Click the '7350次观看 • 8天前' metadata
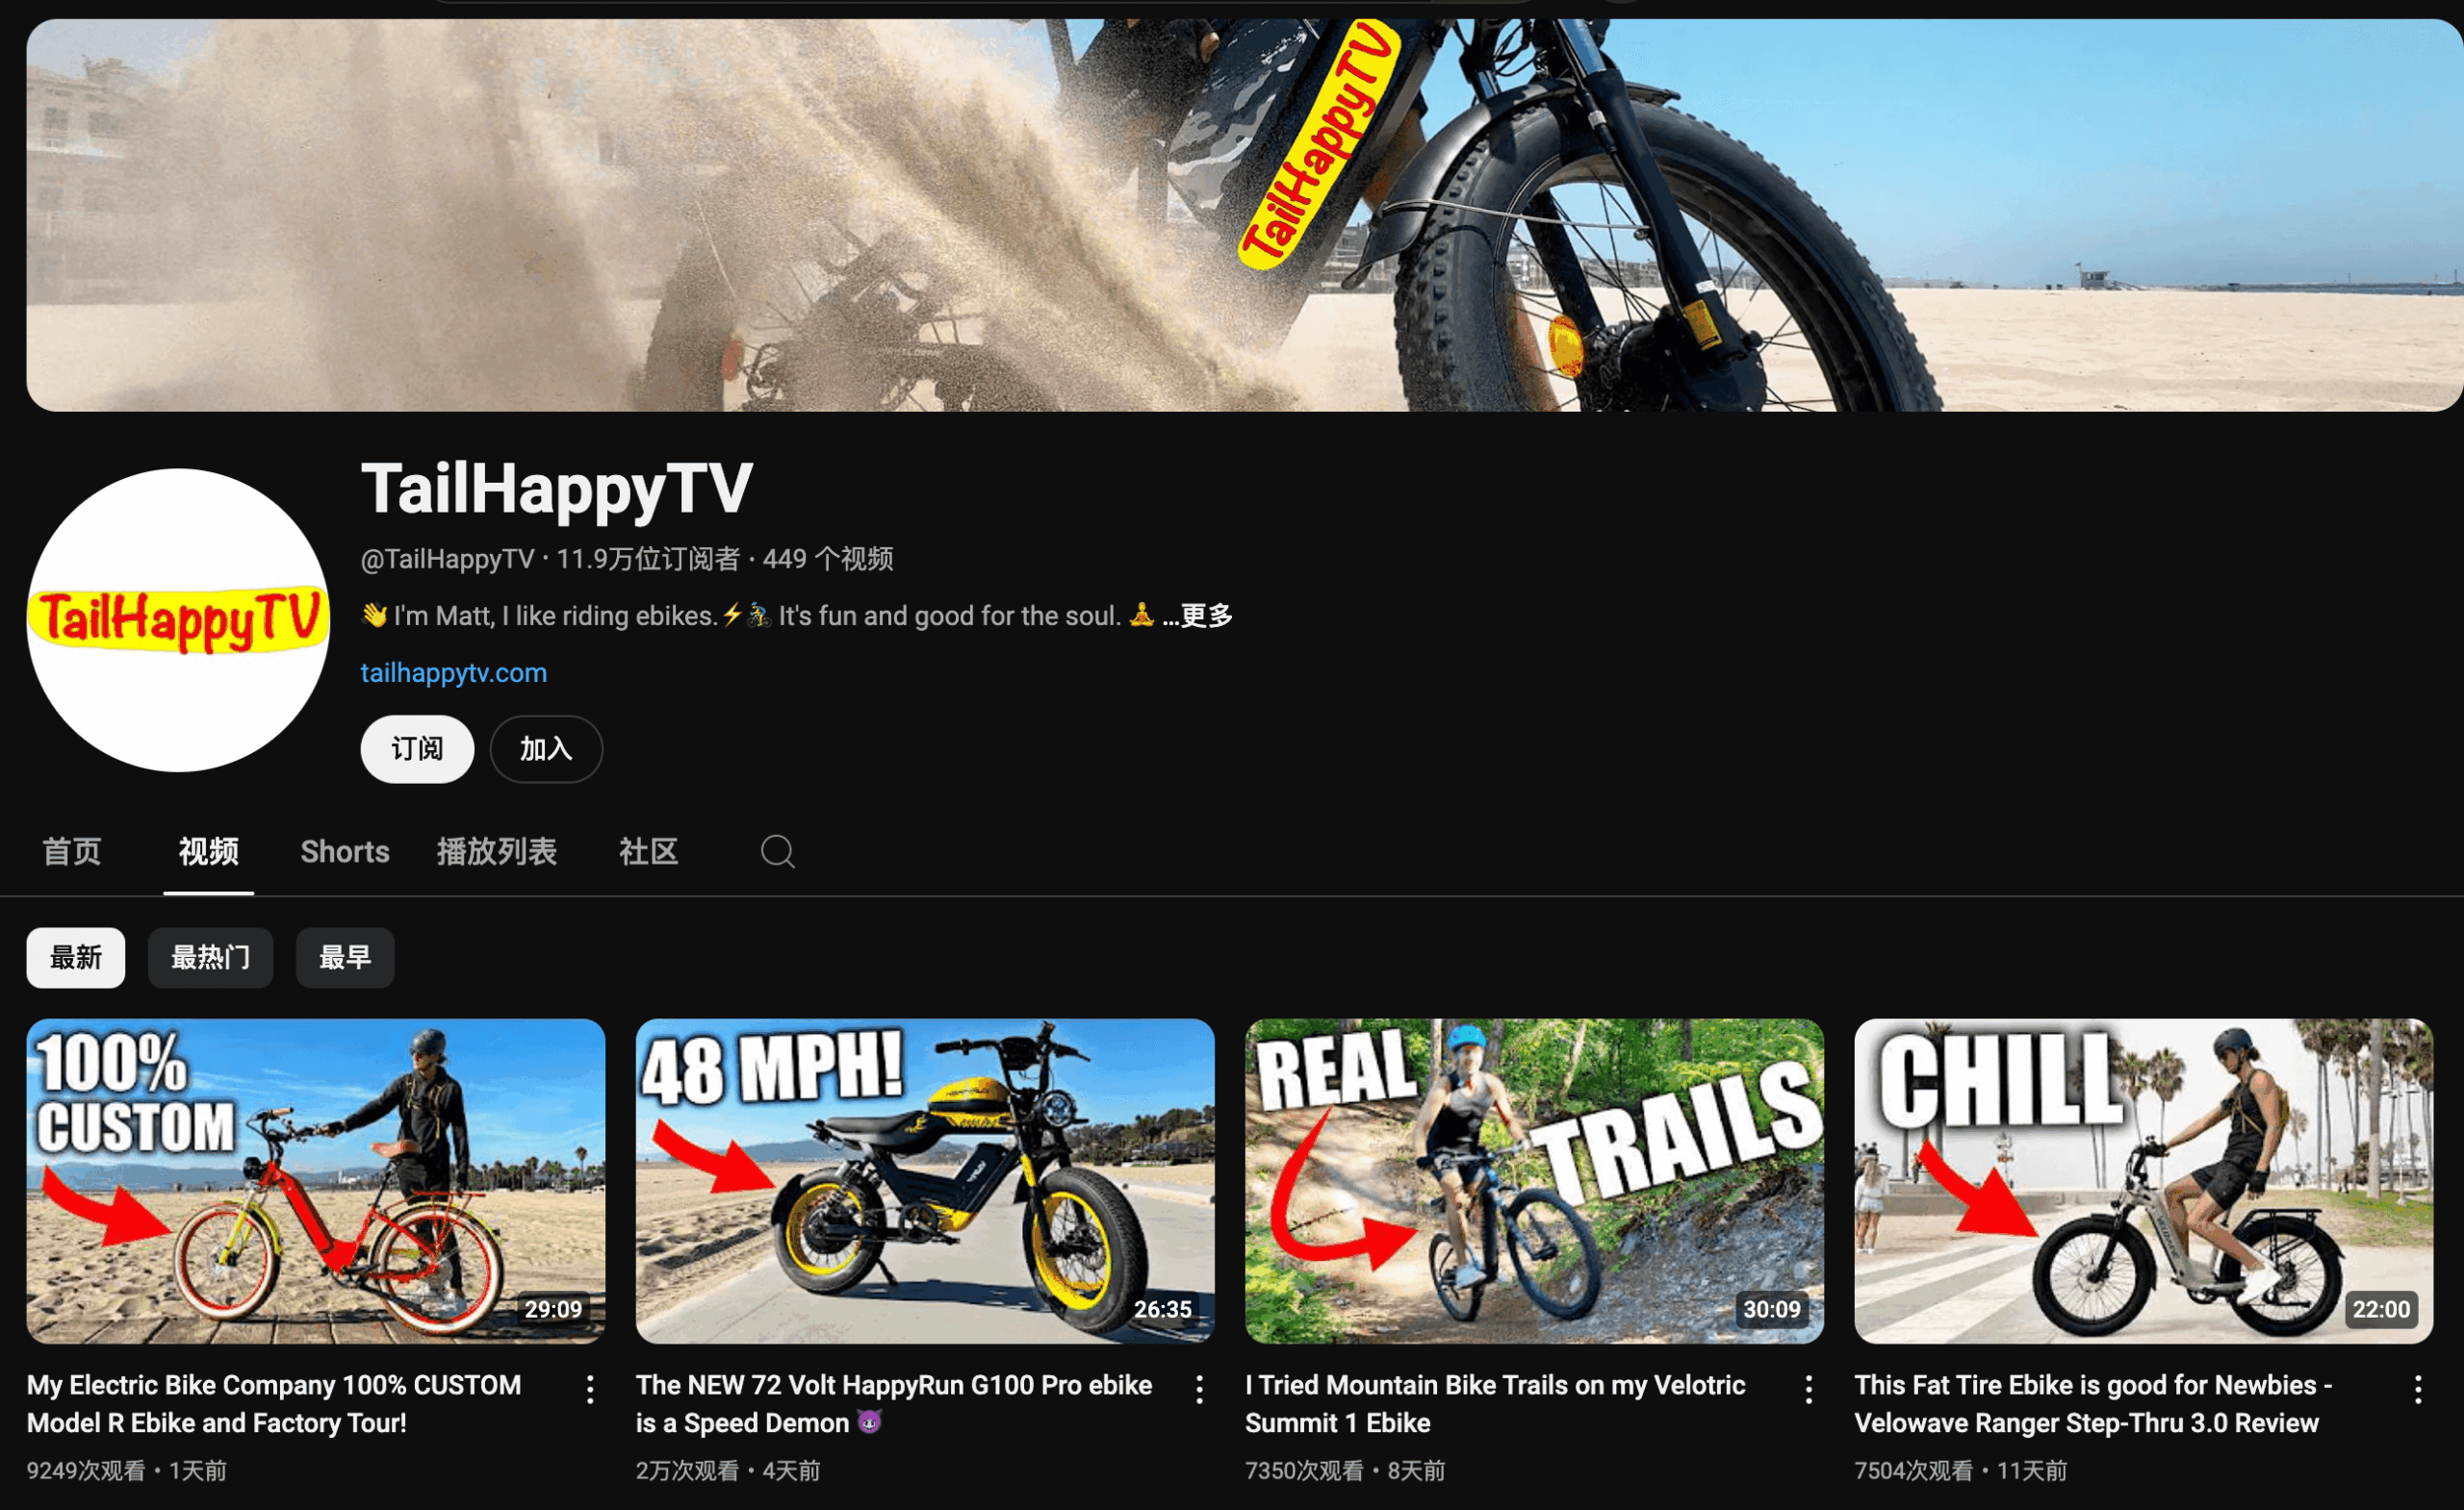2464x1510 pixels. [x=1345, y=1470]
